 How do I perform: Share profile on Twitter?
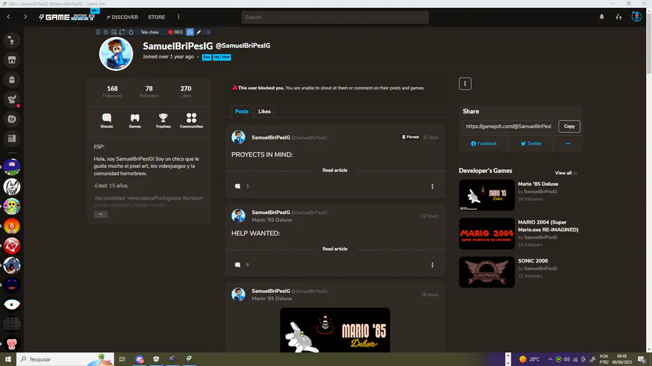pos(531,143)
